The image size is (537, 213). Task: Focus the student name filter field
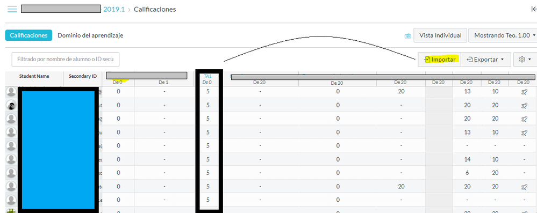tap(66, 59)
